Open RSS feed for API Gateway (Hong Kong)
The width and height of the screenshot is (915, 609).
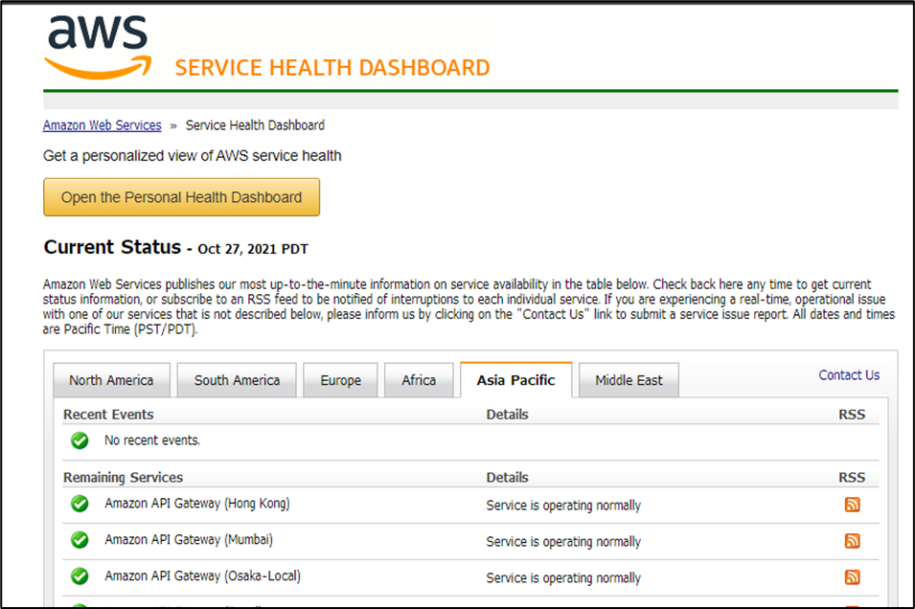point(852,505)
